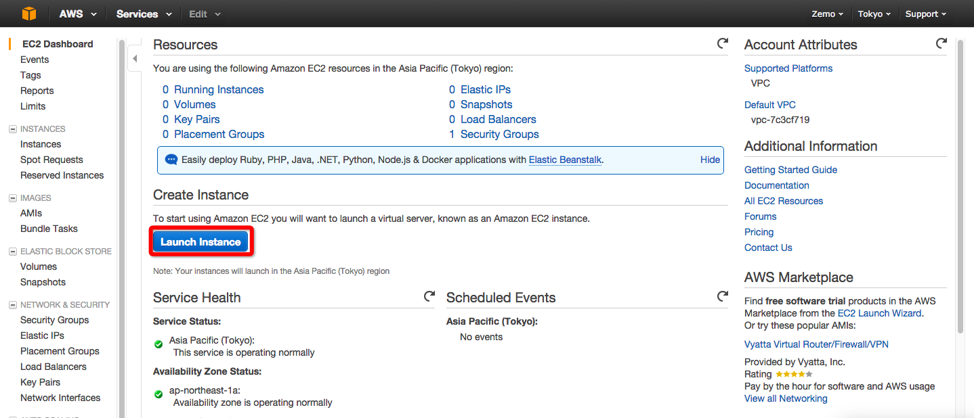Click the green check for ap-northeast-1a
Image resolution: width=974 pixels, height=418 pixels.
tap(158, 394)
